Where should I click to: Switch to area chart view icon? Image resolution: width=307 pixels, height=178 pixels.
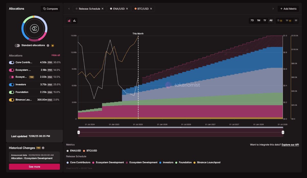[69, 21]
